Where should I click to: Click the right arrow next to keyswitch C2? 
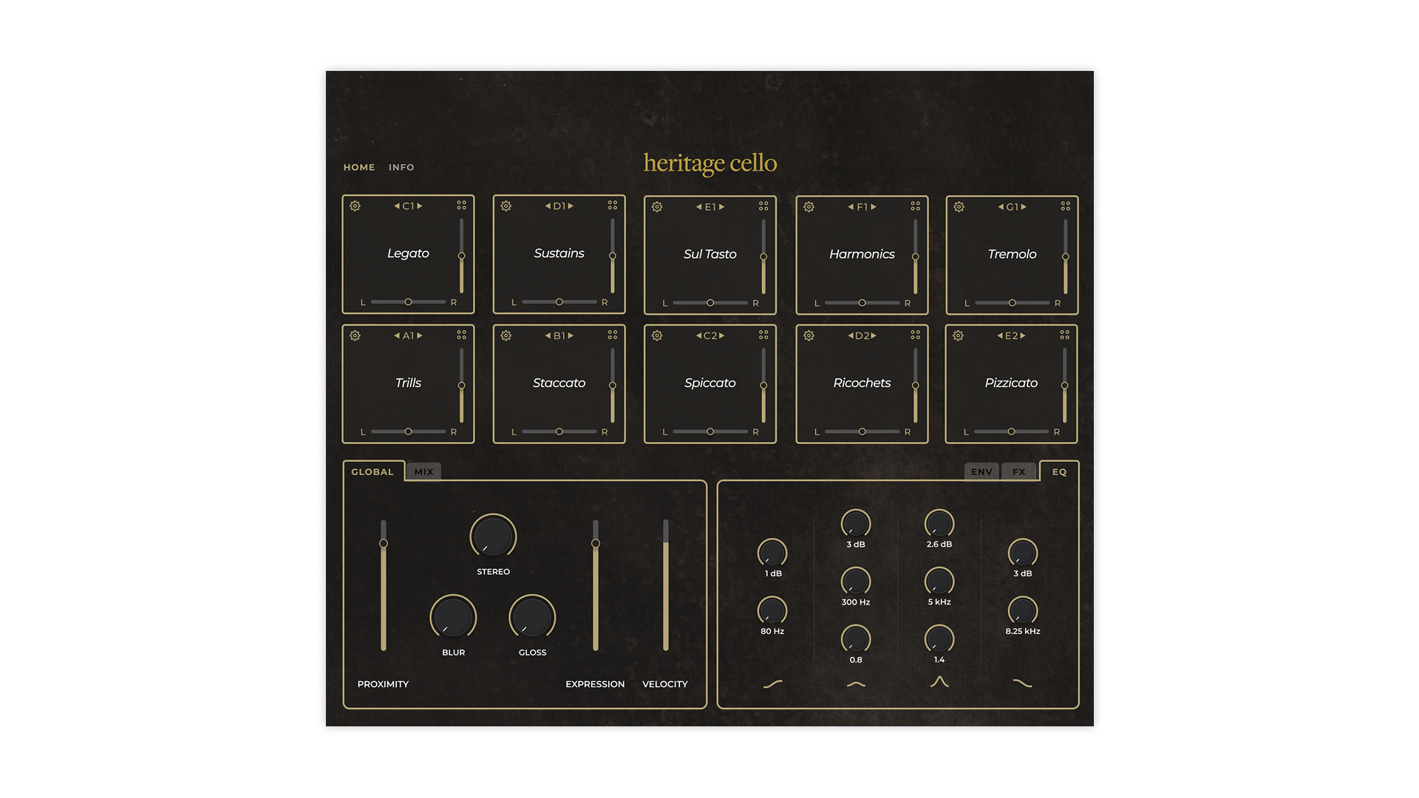tap(722, 335)
